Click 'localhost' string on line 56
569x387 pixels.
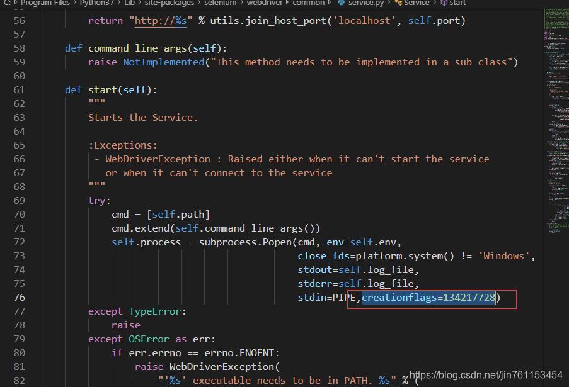pyautogui.click(x=364, y=21)
